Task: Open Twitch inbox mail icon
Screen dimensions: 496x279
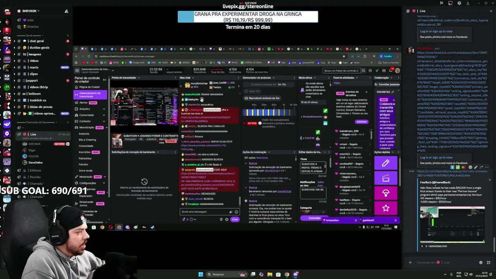Action: pos(384,71)
